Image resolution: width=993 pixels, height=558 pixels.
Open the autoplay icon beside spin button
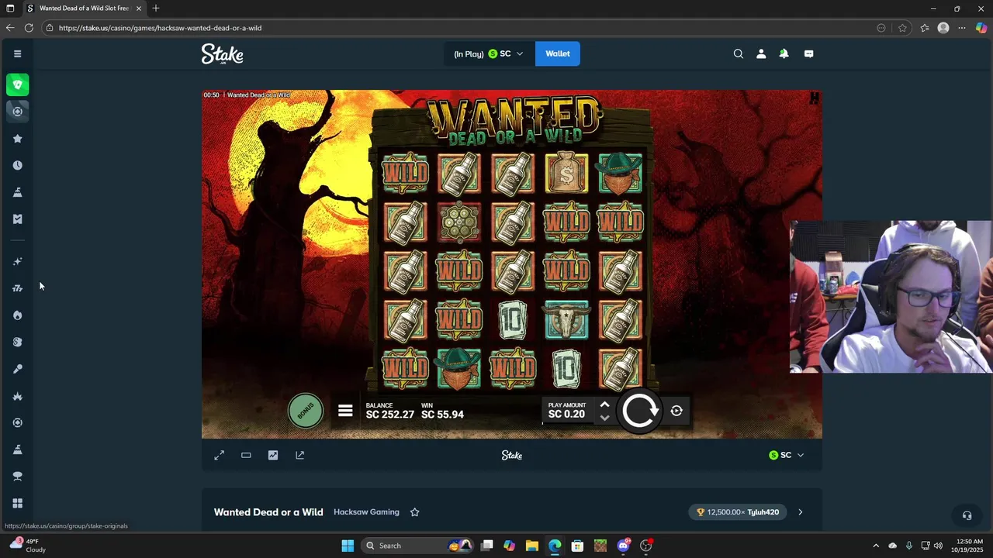tap(676, 411)
